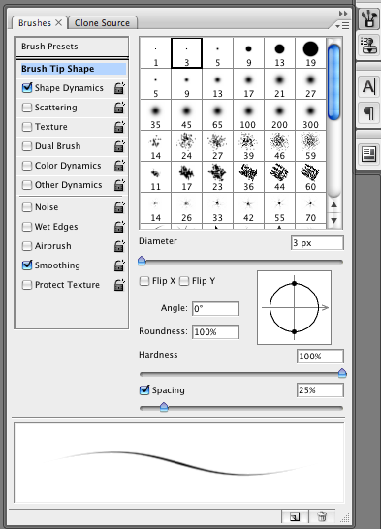The width and height of the screenshot is (381, 529).
Task: Enable the Color Dynamics checkbox
Action: (x=27, y=166)
